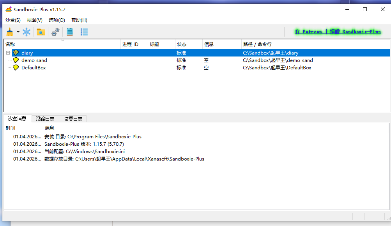Open the 帮助(H) menu
391x226 pixels.
[x=79, y=20]
